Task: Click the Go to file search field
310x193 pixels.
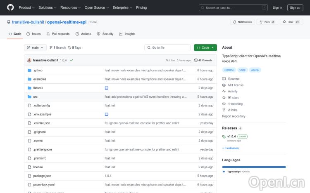Action: [x=167, y=47]
